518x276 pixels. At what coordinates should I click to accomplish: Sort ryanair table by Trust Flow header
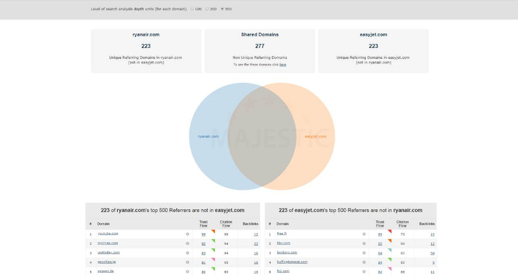click(203, 224)
